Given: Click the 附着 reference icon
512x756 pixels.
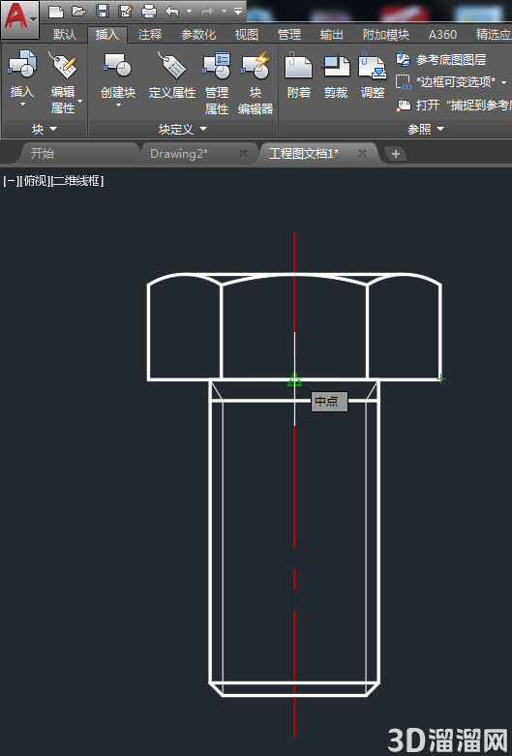Looking at the screenshot, I should (298, 65).
